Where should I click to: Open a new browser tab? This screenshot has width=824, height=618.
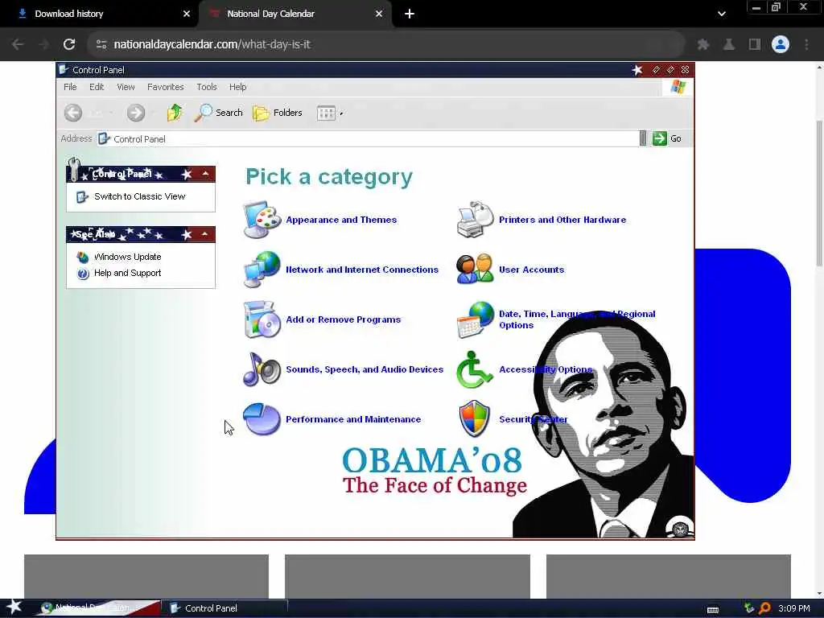coord(410,14)
